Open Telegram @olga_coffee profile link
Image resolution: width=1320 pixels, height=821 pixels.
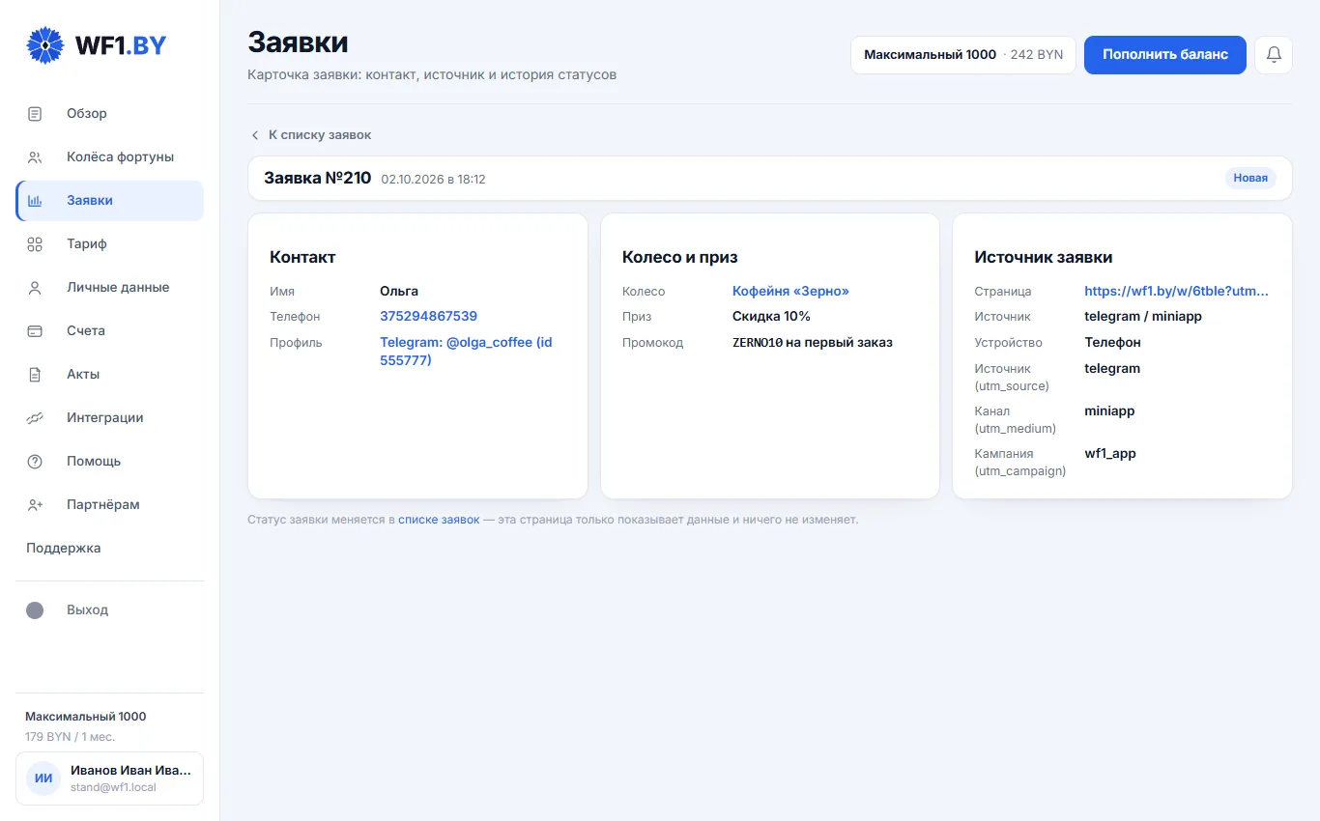click(x=467, y=352)
